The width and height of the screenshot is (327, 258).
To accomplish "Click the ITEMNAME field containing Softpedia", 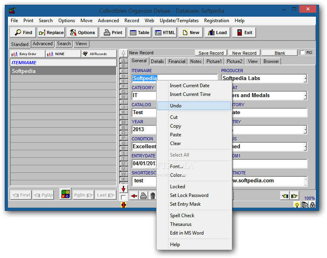I will tap(174, 78).
